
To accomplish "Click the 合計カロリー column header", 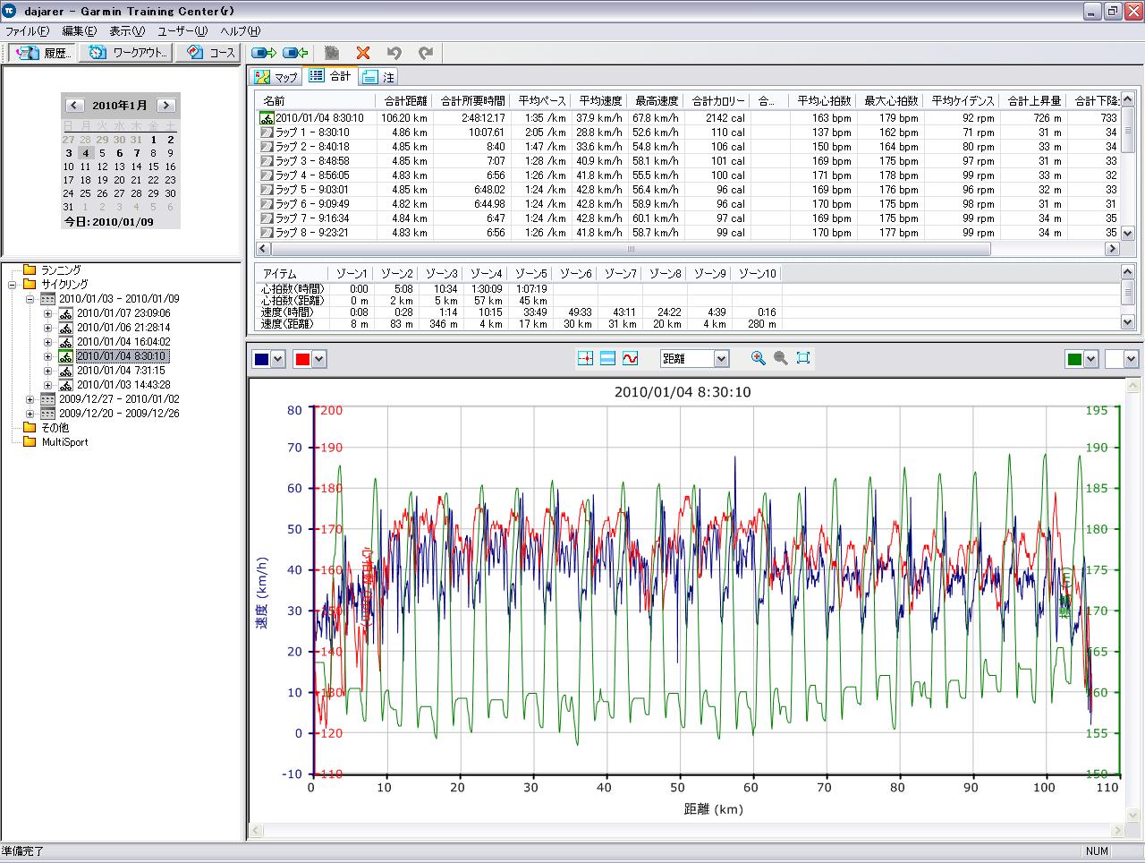I will tap(718, 101).
